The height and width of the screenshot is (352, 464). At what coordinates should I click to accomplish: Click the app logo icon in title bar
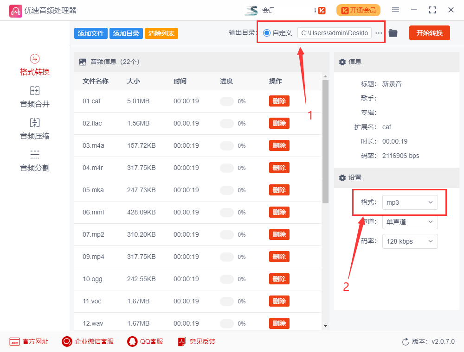[x=15, y=11]
